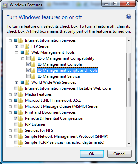The image size is (138, 164).
Task: Click the folder icon beside Microsoft .NET Framework 3.5.1
Action: 21,100
